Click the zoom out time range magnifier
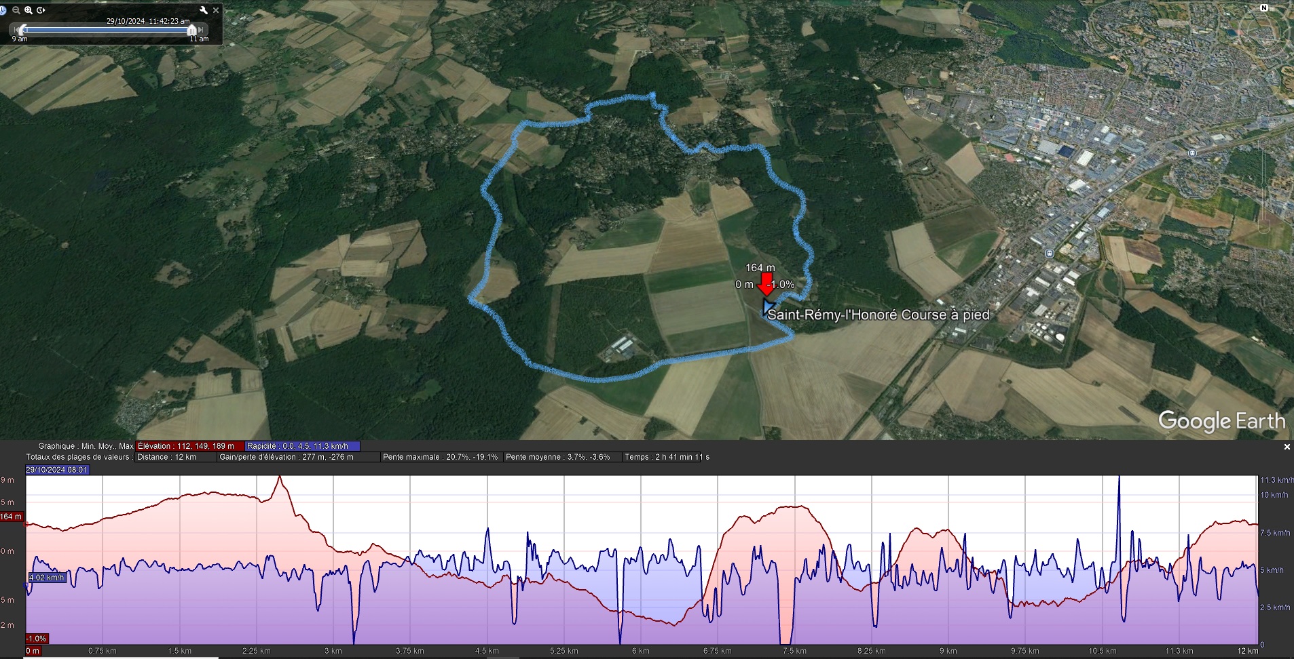 (x=16, y=10)
